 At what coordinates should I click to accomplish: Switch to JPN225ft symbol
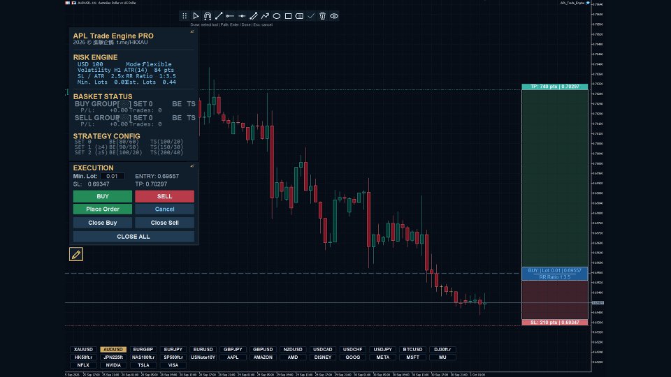113,357
